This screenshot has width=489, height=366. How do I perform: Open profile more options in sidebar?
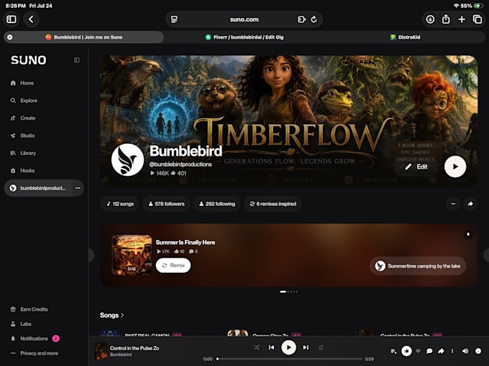click(x=78, y=188)
